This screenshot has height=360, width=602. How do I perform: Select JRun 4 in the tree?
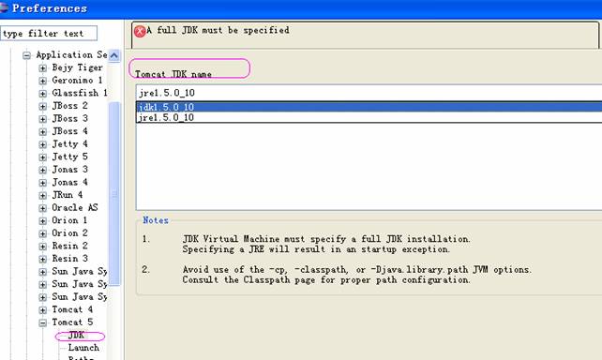[x=68, y=195]
